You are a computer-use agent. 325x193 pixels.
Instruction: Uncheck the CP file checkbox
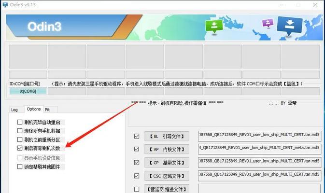pyautogui.click(x=137, y=163)
